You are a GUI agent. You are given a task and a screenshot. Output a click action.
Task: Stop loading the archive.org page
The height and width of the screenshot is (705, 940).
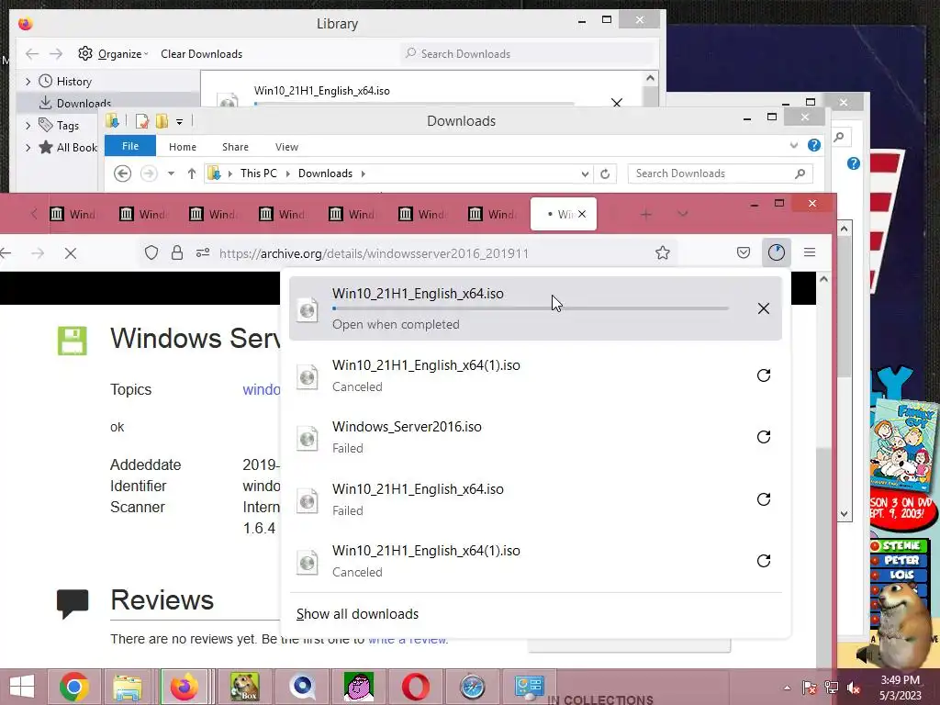pyautogui.click(x=70, y=253)
